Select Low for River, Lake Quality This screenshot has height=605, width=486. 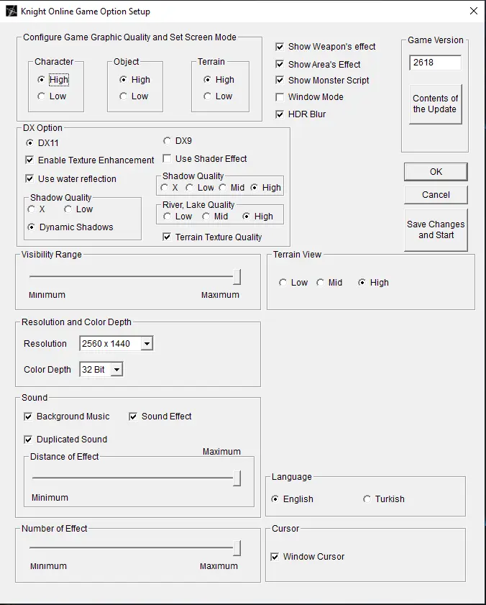coord(167,217)
